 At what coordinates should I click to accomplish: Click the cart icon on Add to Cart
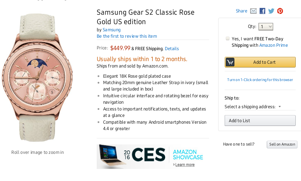click(x=230, y=62)
